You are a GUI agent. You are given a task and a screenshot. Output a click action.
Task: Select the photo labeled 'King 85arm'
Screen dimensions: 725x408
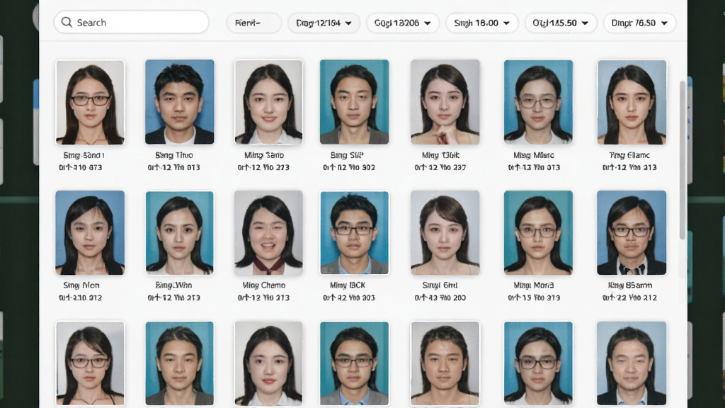tap(632, 232)
